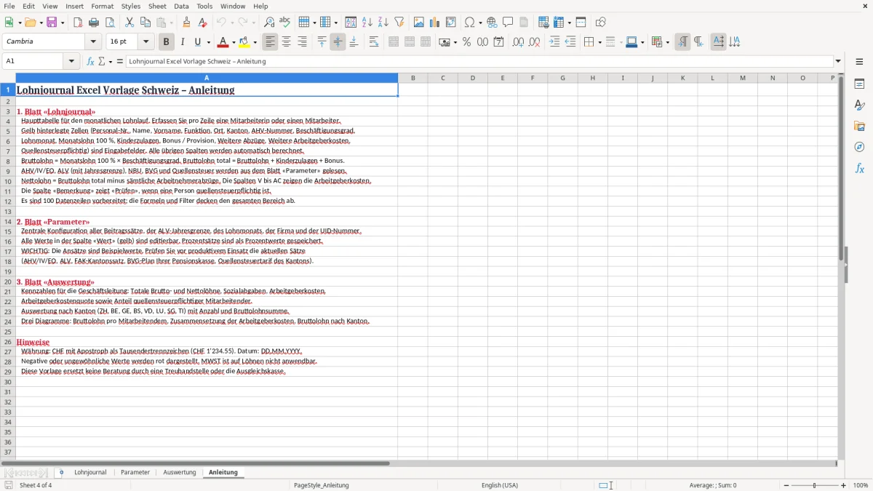Toggle Print Preview icon
Viewport: 873px width, 491px height.
tap(109, 23)
